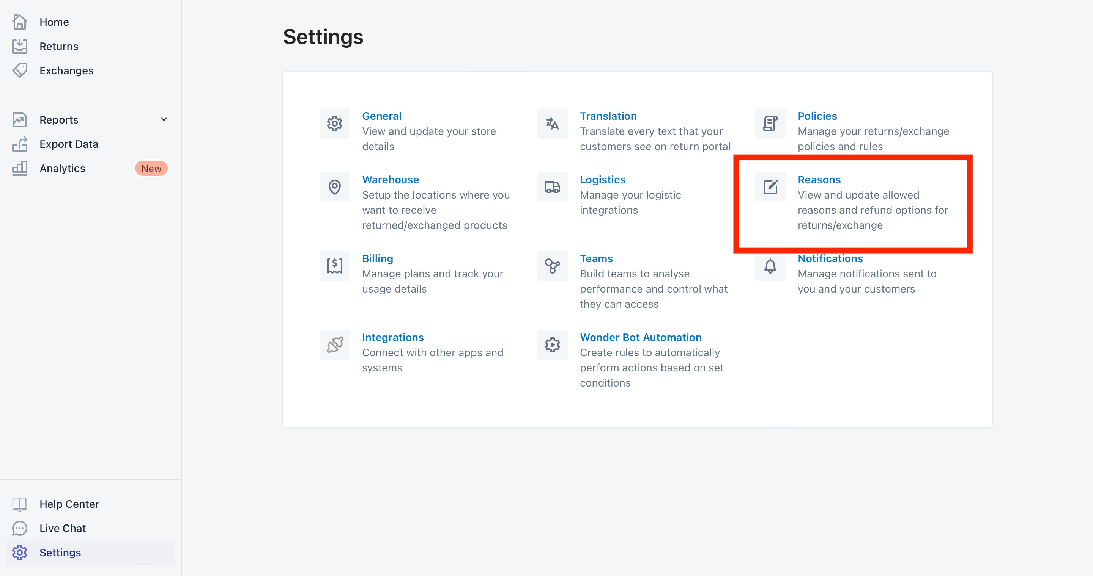Click the Warehouse location pin icon
1093x576 pixels.
[334, 187]
